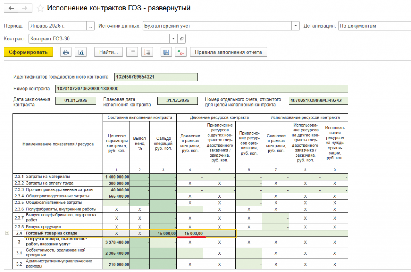Add report to favorites with star icon
Viewport: 411px width, 272px height.
click(x=40, y=8)
